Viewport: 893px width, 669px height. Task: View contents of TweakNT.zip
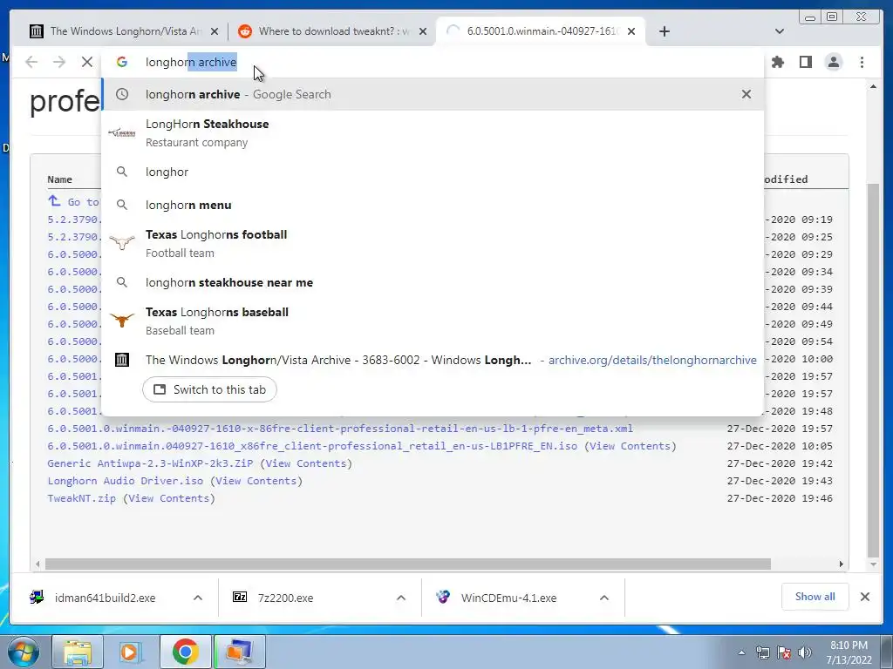[169, 498]
